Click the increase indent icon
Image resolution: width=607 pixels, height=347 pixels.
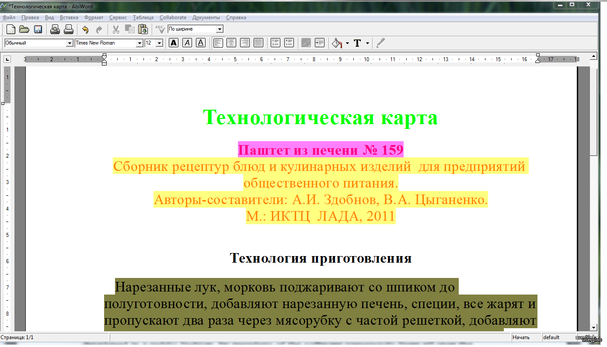click(320, 43)
